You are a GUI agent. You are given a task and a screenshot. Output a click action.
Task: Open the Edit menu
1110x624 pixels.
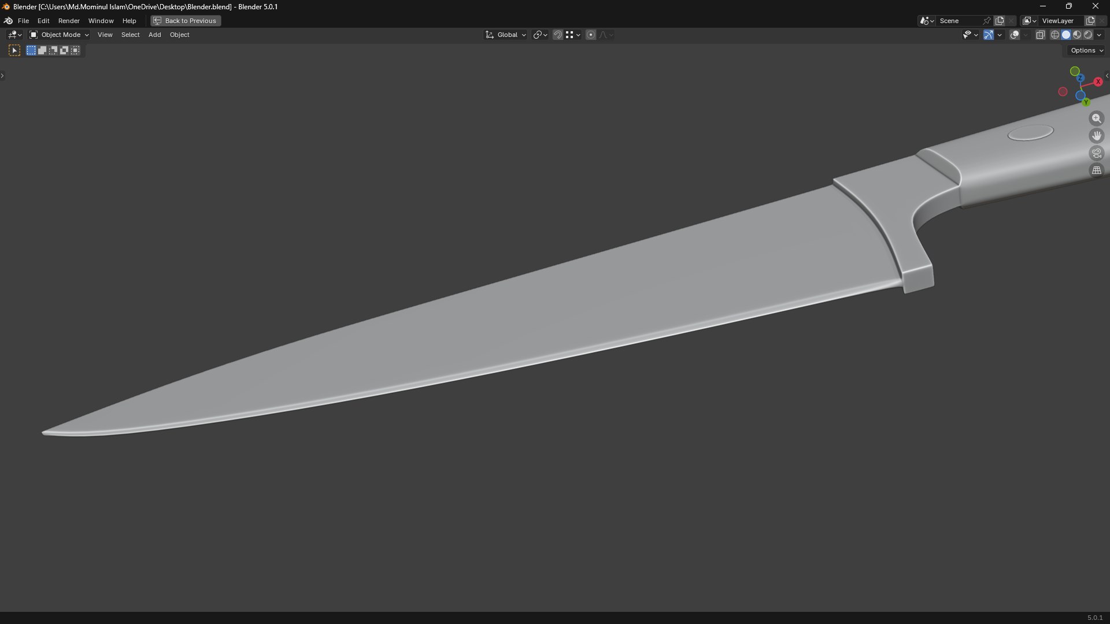click(x=43, y=21)
